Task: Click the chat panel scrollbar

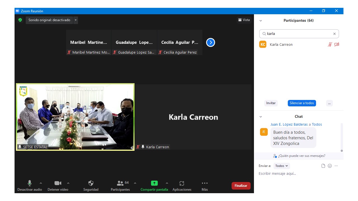Action: pyautogui.click(x=341, y=137)
